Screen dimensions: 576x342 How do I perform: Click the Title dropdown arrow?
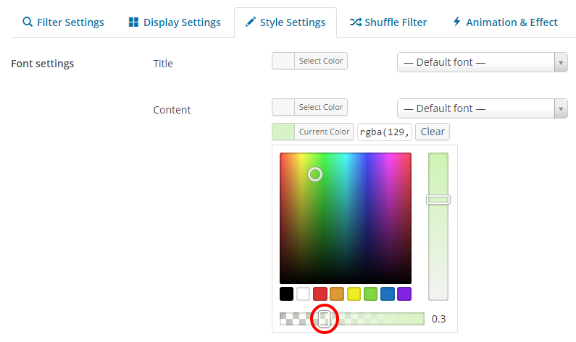561,63
